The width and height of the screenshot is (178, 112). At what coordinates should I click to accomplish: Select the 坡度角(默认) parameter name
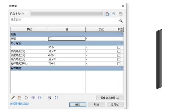[29, 56]
